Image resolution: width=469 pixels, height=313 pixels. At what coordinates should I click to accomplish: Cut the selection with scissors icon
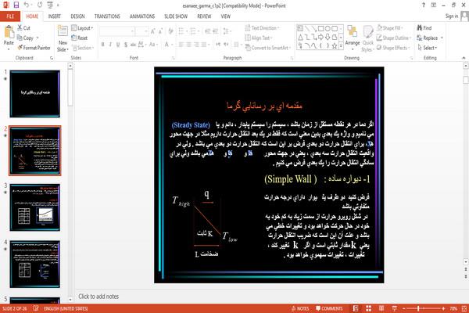[x=23, y=28]
